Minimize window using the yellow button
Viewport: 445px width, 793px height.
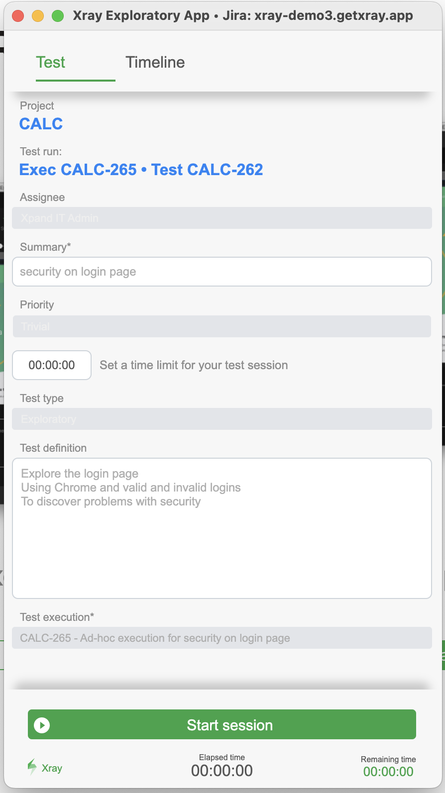[38, 16]
